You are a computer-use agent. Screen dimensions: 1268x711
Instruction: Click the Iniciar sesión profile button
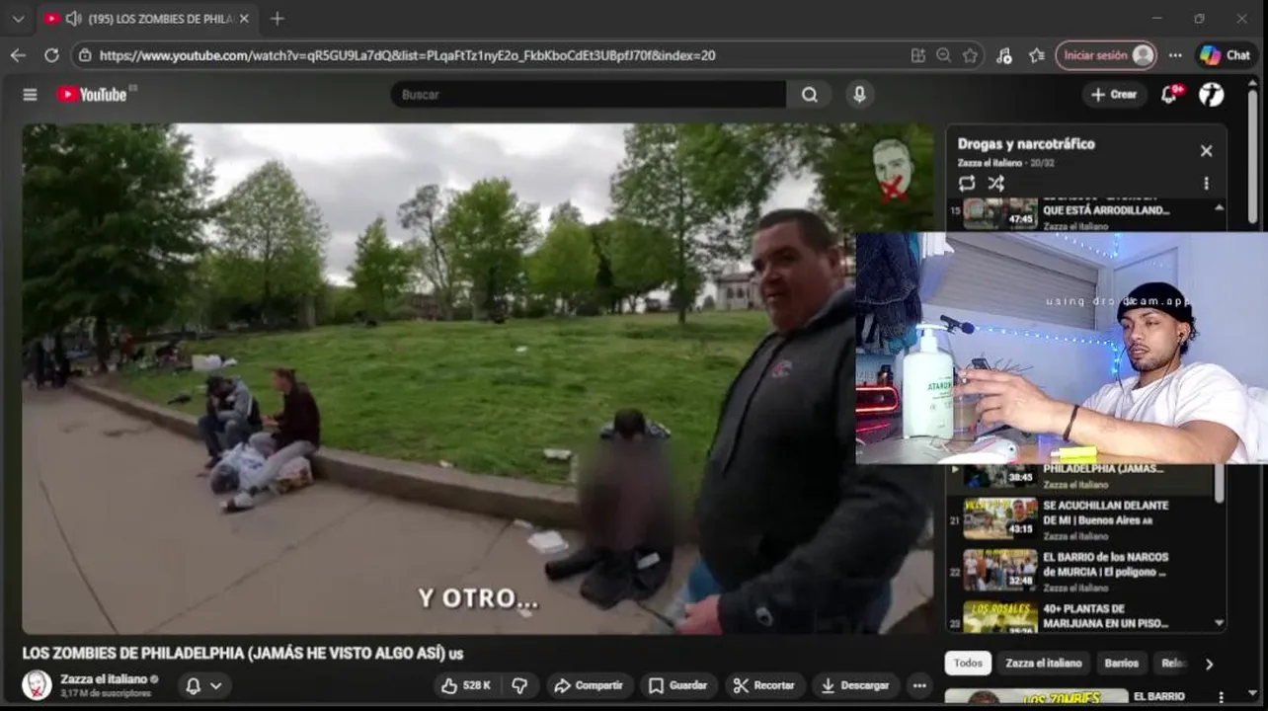(1105, 55)
